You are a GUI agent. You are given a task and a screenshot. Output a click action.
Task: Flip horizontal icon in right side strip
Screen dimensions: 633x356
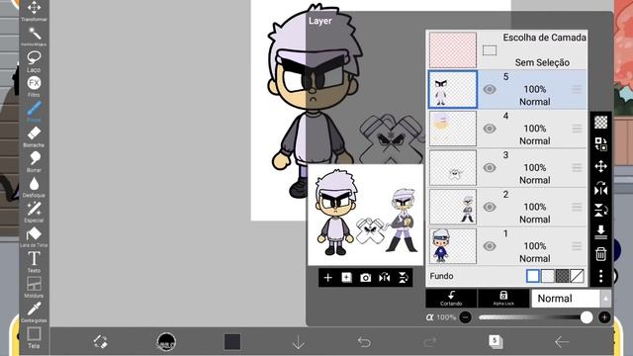point(600,188)
